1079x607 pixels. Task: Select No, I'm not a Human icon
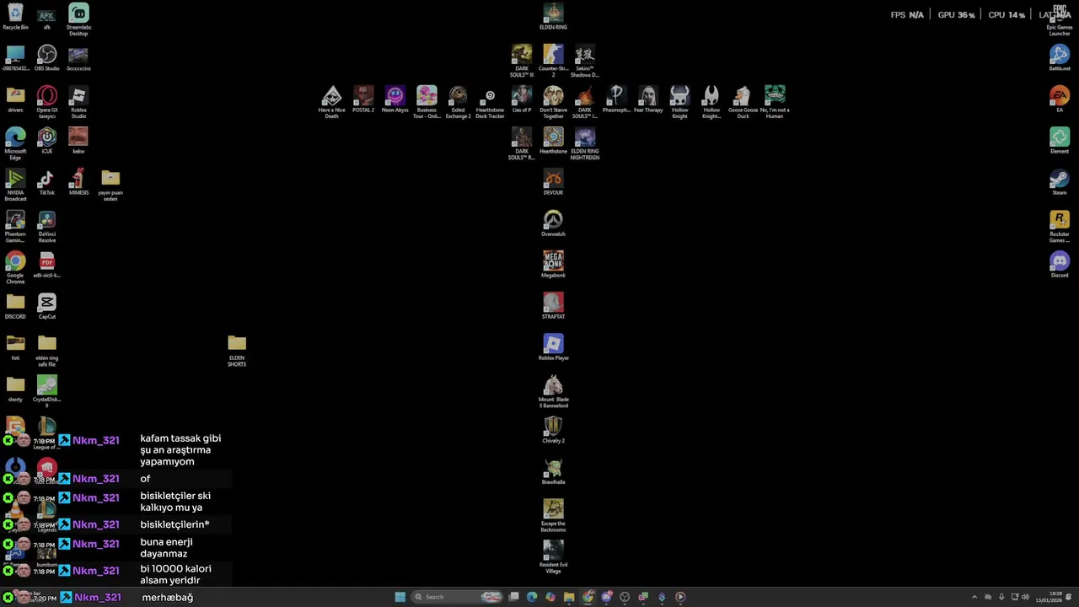pyautogui.click(x=775, y=102)
